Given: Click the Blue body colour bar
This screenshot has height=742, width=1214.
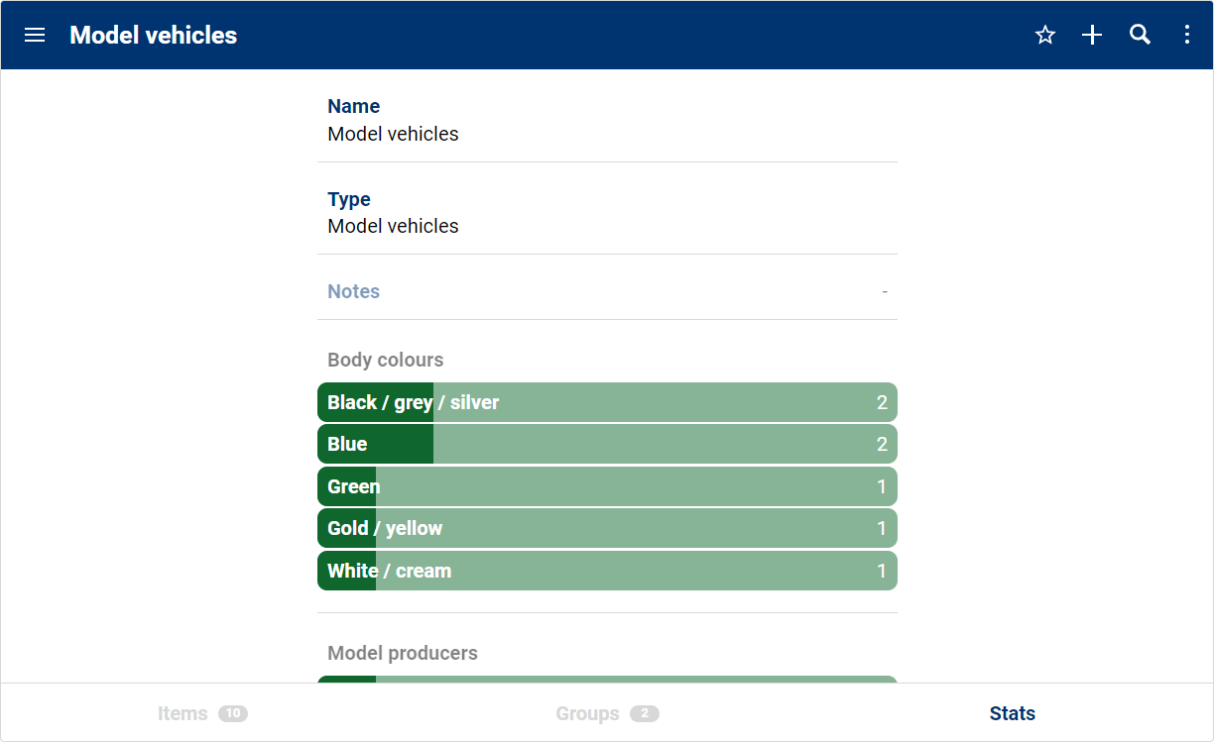Looking at the screenshot, I should (607, 444).
